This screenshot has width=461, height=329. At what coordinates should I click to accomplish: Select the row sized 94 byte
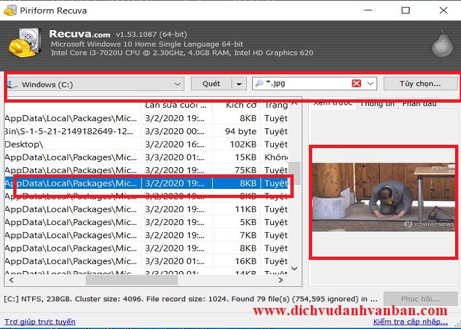146,132
